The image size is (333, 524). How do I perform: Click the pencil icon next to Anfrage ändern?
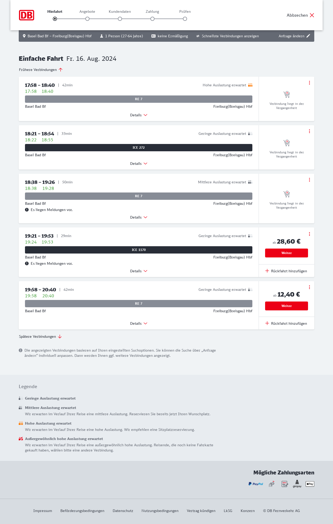click(308, 36)
